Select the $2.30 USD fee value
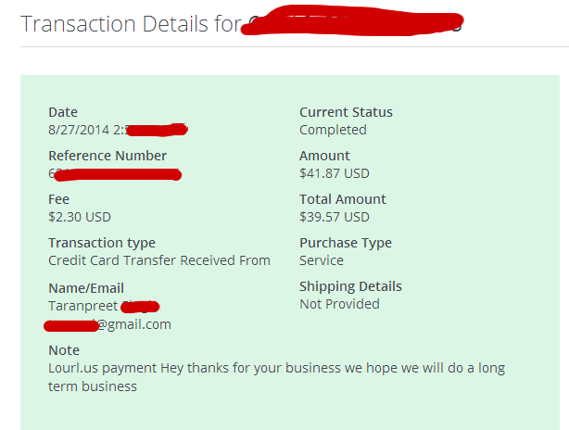This screenshot has height=430, width=569. point(80,217)
